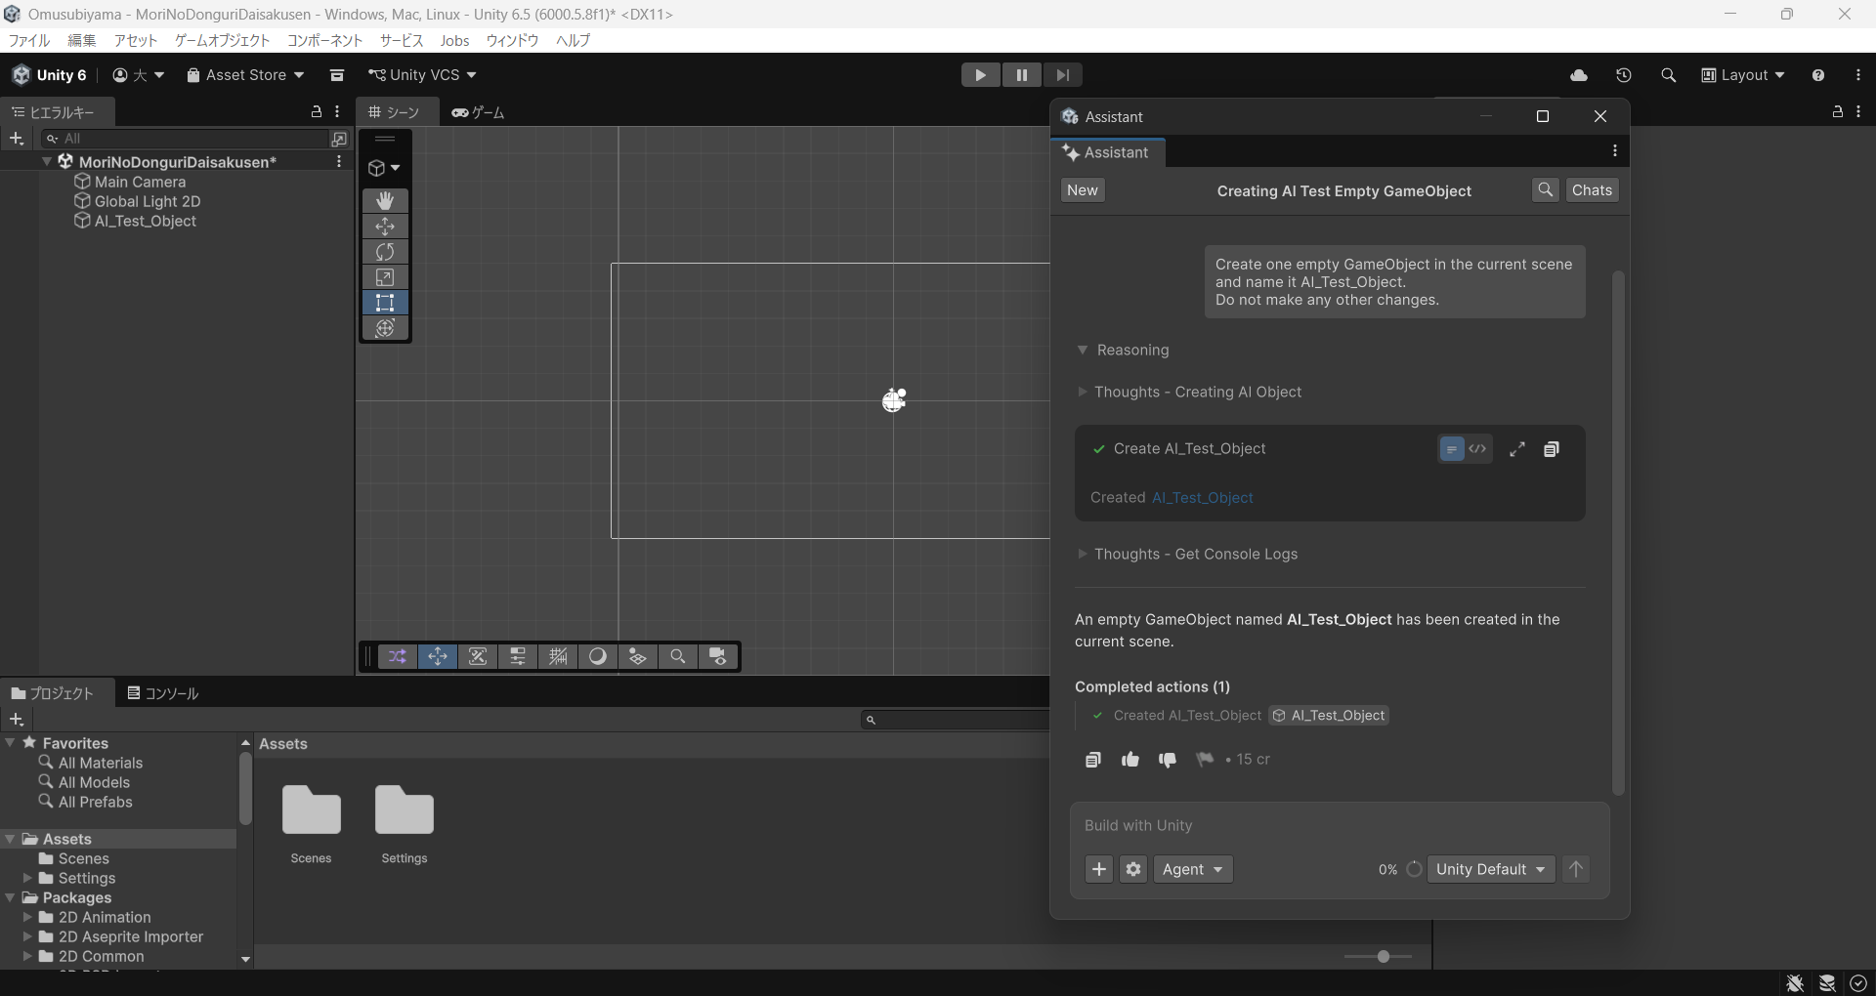Send the prompt with arrow button
Viewport: 1876px width, 996px height.
[x=1576, y=869]
